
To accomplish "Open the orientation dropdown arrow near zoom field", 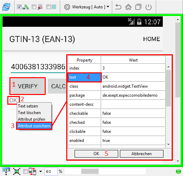I will click(x=40, y=171).
